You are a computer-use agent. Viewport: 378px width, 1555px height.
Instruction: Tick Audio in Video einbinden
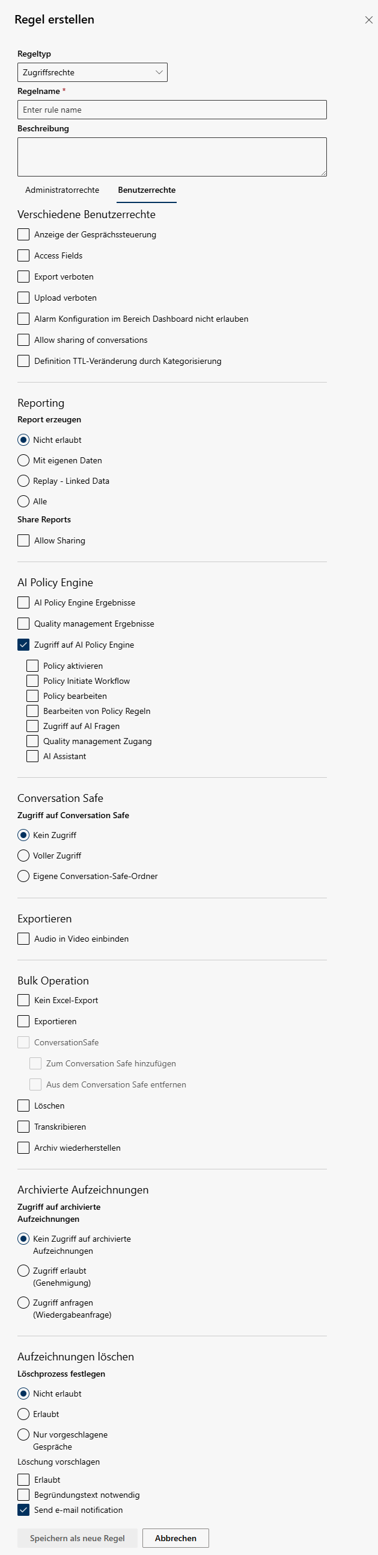(x=23, y=939)
